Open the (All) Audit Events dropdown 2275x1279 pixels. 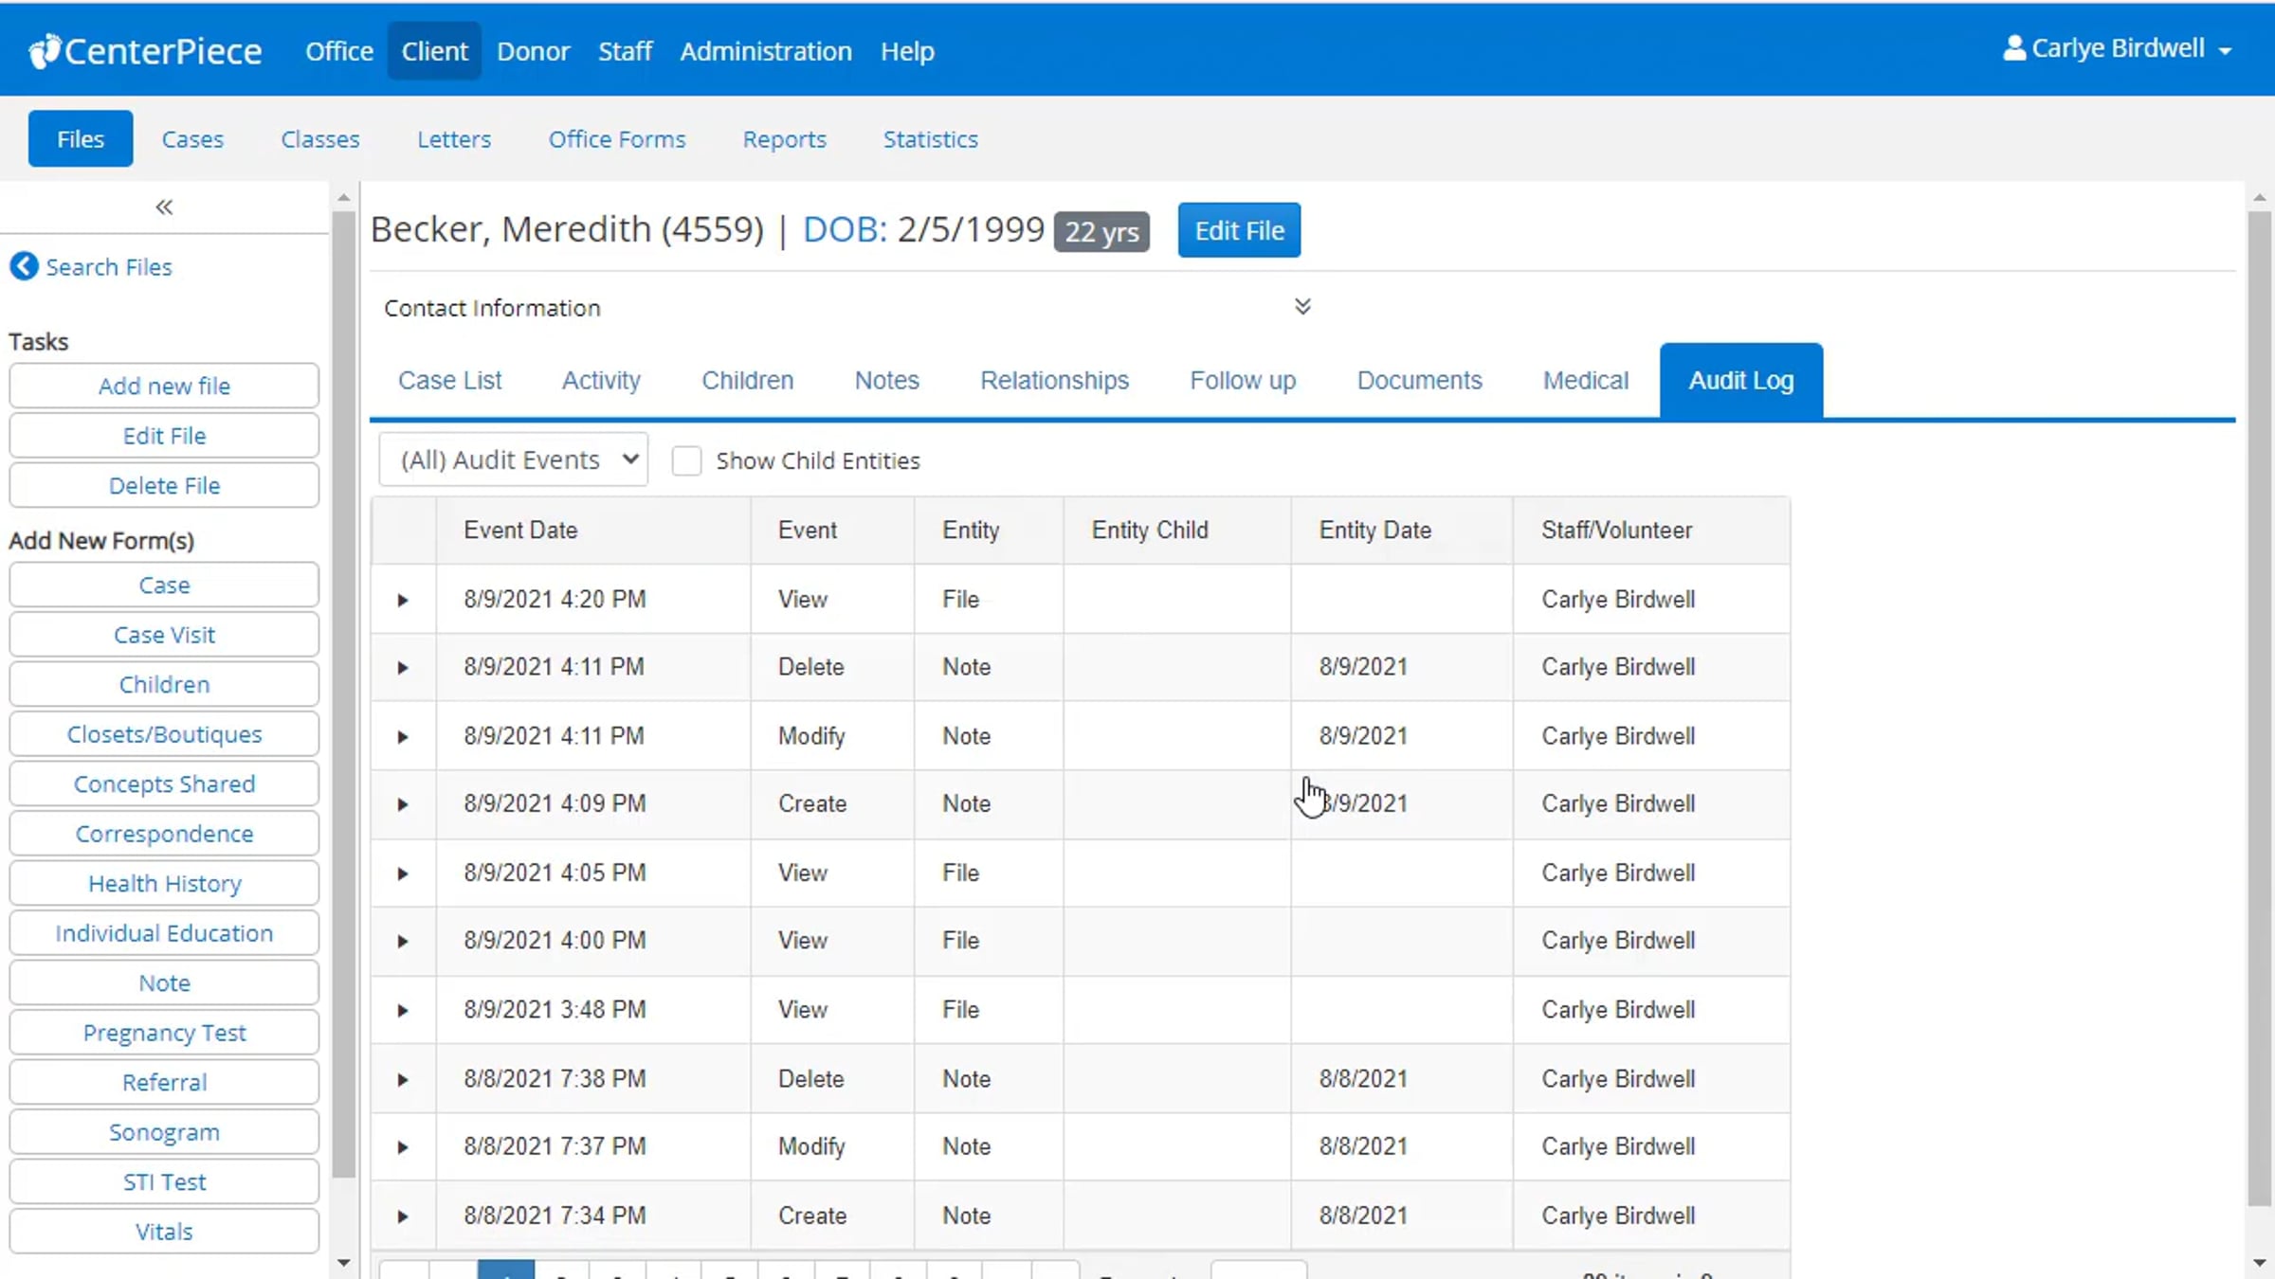pyautogui.click(x=514, y=459)
